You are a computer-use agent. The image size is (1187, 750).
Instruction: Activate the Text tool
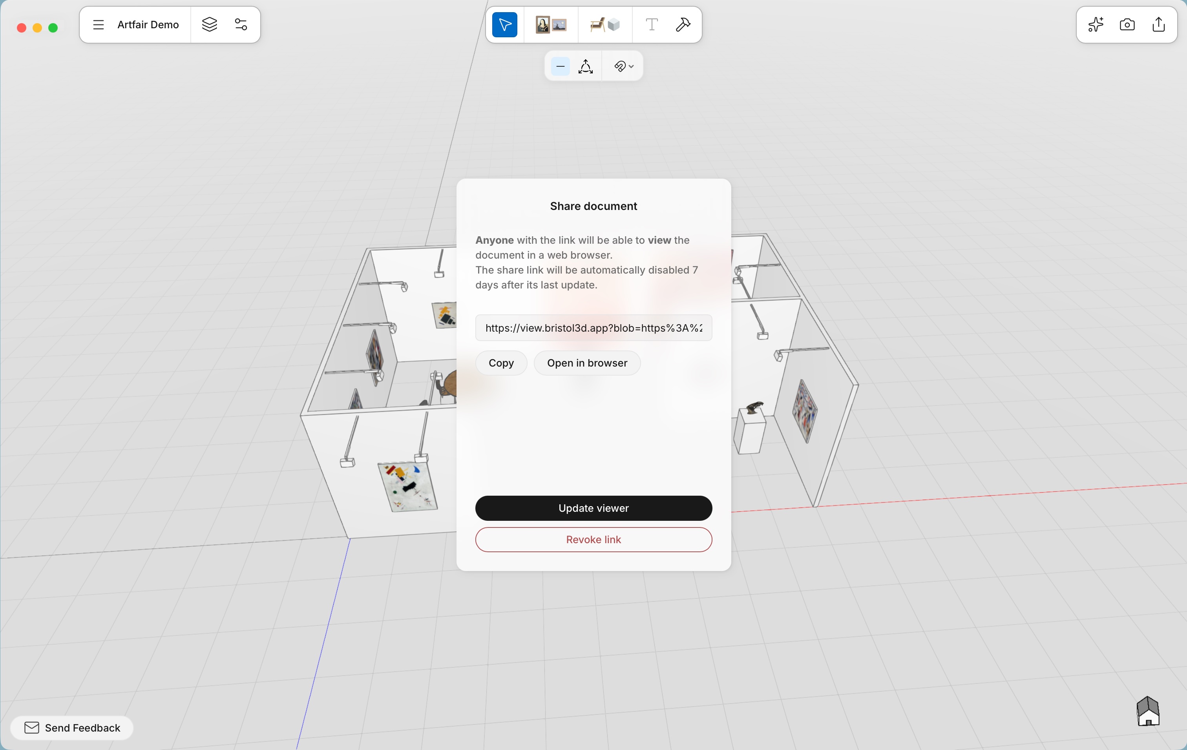click(x=651, y=24)
